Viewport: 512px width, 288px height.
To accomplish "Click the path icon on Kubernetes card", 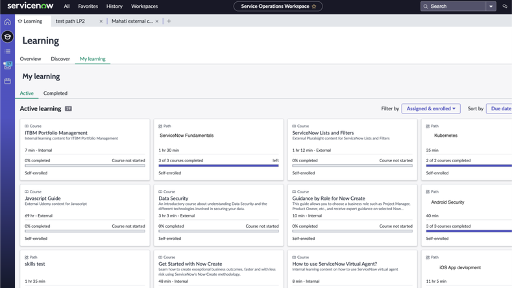I will (428, 126).
